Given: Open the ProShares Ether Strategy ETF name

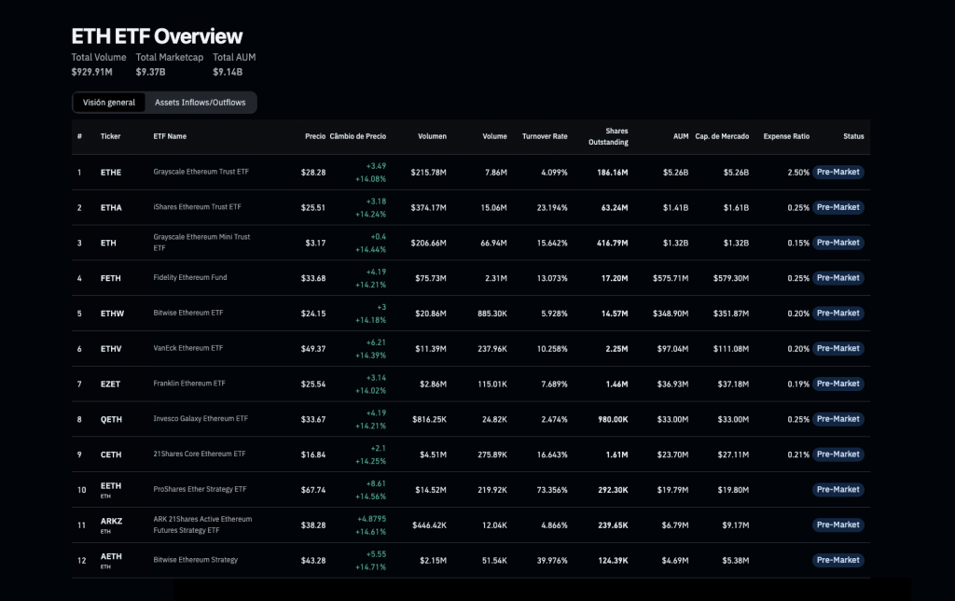Looking at the screenshot, I should 200,489.
